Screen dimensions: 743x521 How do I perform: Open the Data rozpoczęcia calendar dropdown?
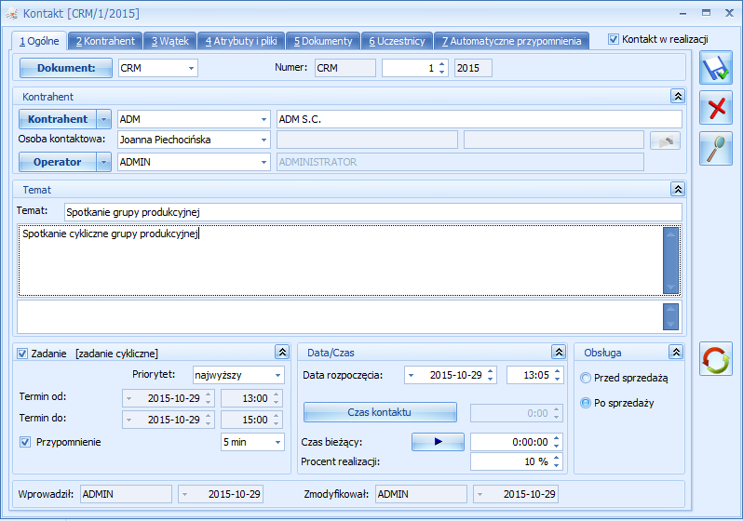click(412, 376)
